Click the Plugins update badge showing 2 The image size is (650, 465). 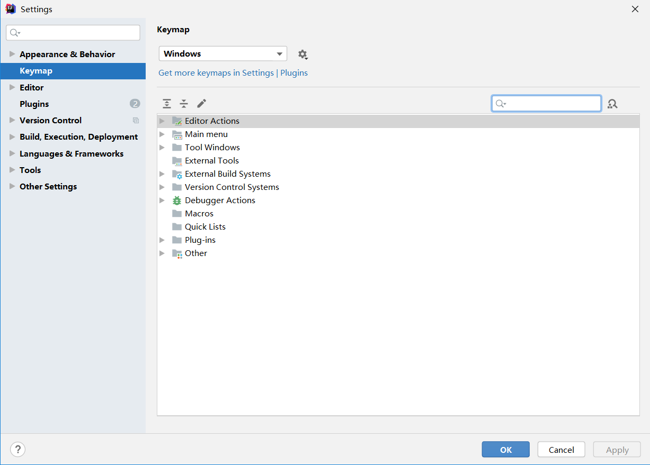tap(135, 104)
